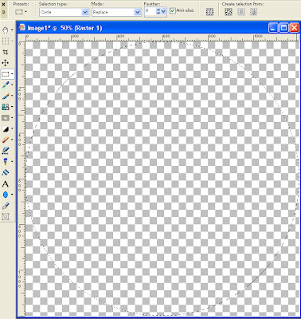301x319 pixels.
Task: Expand the Flood Fill flyout arrow
Action: click(12, 162)
